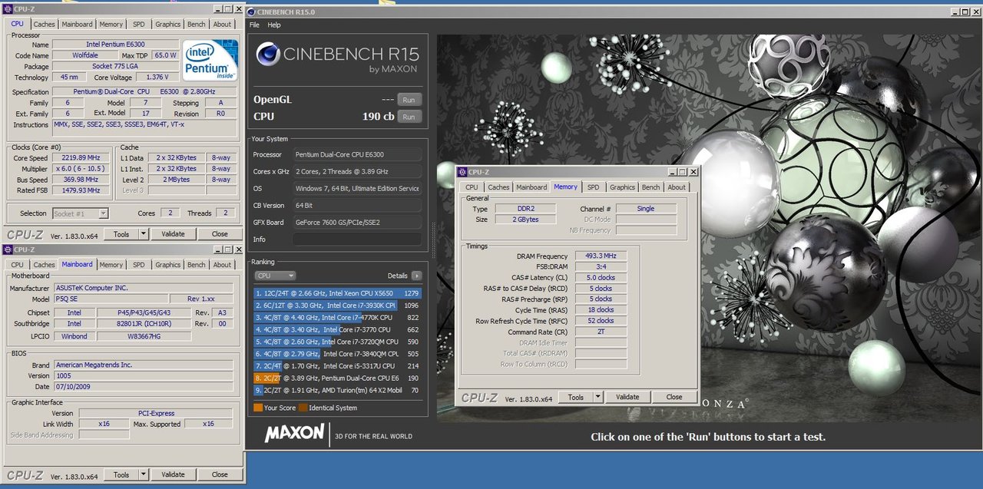
Task: Click the Identical System legend swatch
Action: 303,408
